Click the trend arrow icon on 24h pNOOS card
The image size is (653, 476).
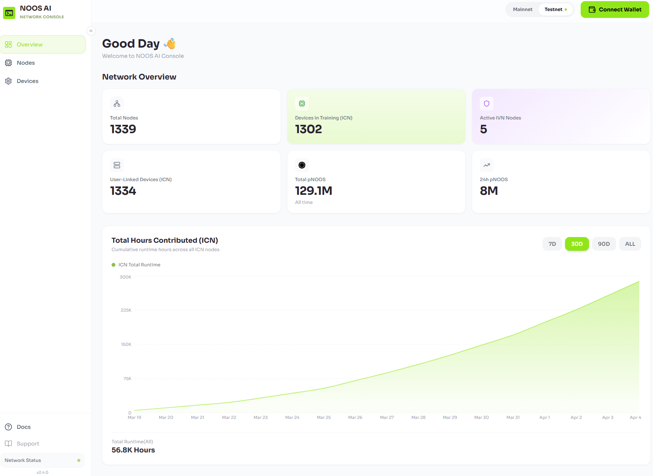point(486,165)
